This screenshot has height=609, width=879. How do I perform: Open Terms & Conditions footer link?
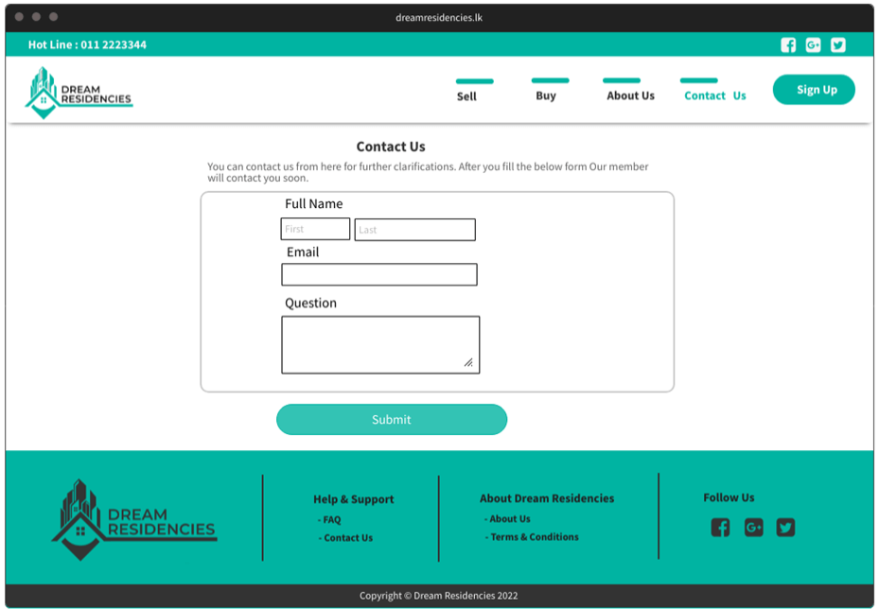(532, 537)
